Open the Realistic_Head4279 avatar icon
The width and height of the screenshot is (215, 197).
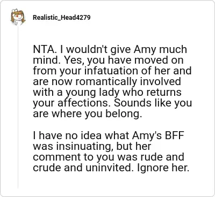(x=18, y=17)
